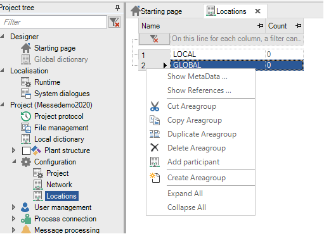
Task: Click the System dialogues icon
Action: point(26,94)
